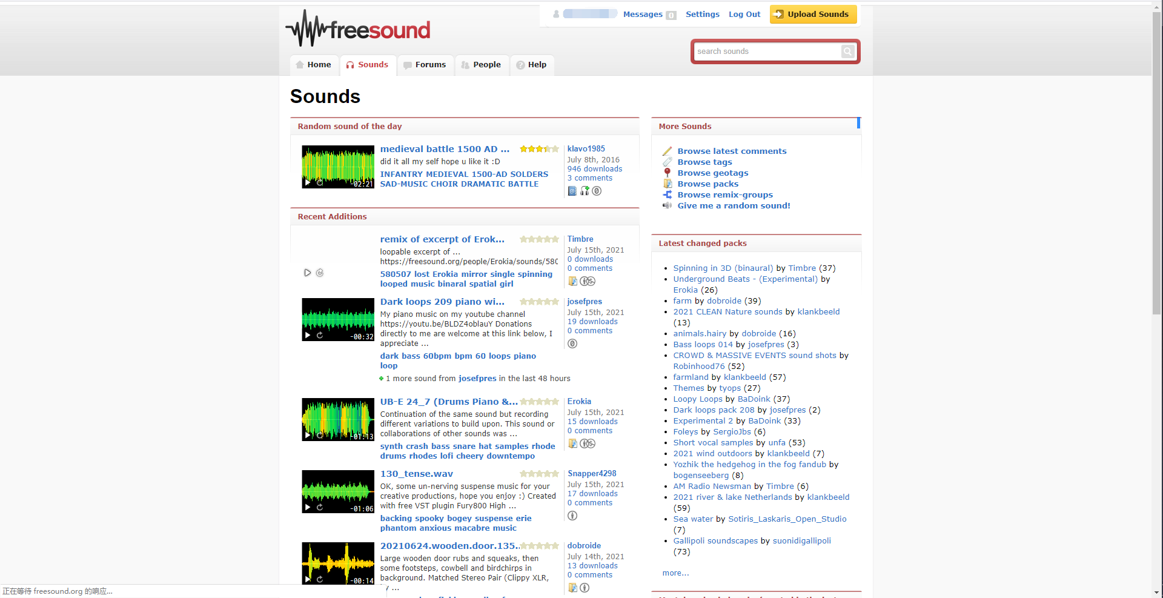Open the Spinning in 3D (binaural) pack
Image resolution: width=1163 pixels, height=598 pixels.
723,268
